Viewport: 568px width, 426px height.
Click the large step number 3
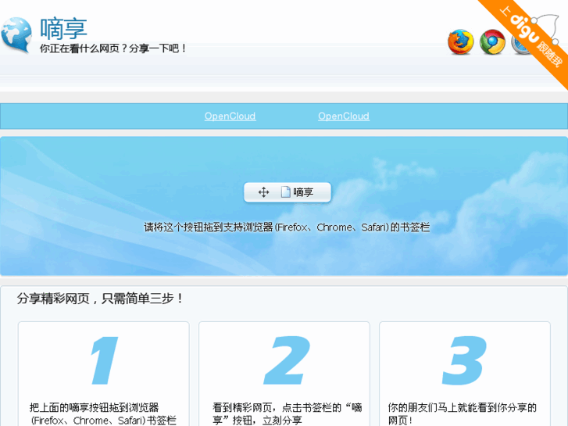coord(464,360)
